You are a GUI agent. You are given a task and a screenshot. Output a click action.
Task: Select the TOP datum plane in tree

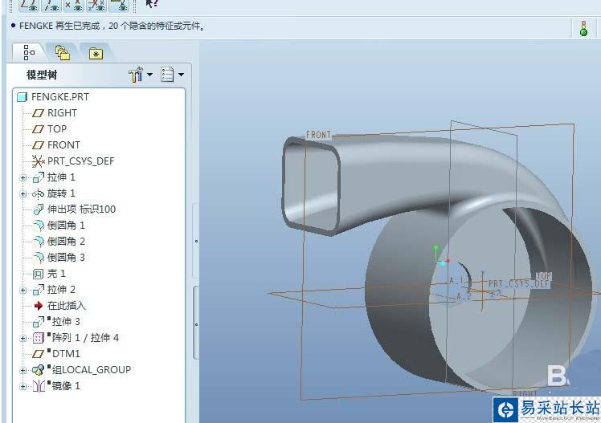[x=57, y=129]
